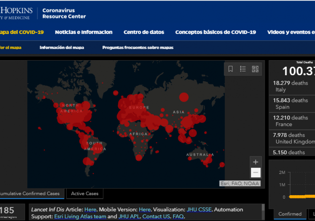Screen dimensions: 315x221
Task: Open JHU CSSE visualization link
Action: (199, 210)
